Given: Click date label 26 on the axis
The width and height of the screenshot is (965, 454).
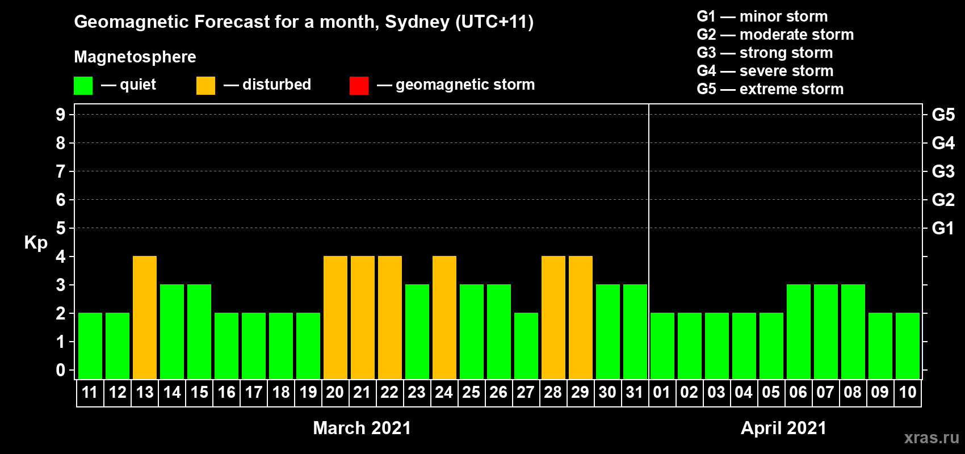Looking at the screenshot, I should pyautogui.click(x=498, y=392).
